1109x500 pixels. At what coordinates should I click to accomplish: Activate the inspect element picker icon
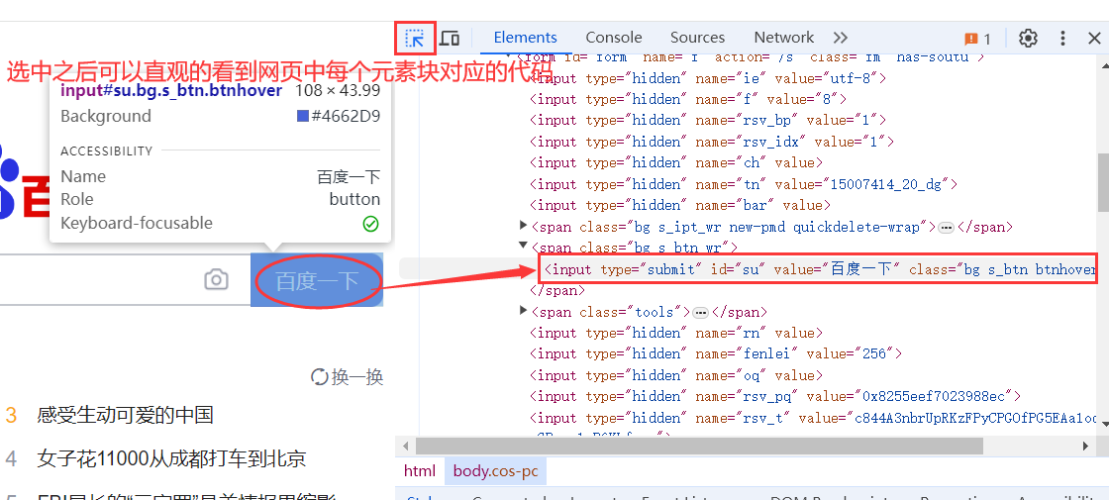click(415, 38)
